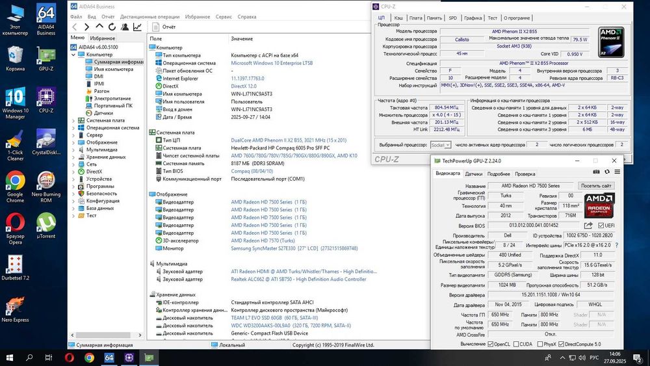Click Samsung SyncMaster S27E330 monitor link
Image resolution: width=650 pixels, height=366 pixels.
(294, 248)
